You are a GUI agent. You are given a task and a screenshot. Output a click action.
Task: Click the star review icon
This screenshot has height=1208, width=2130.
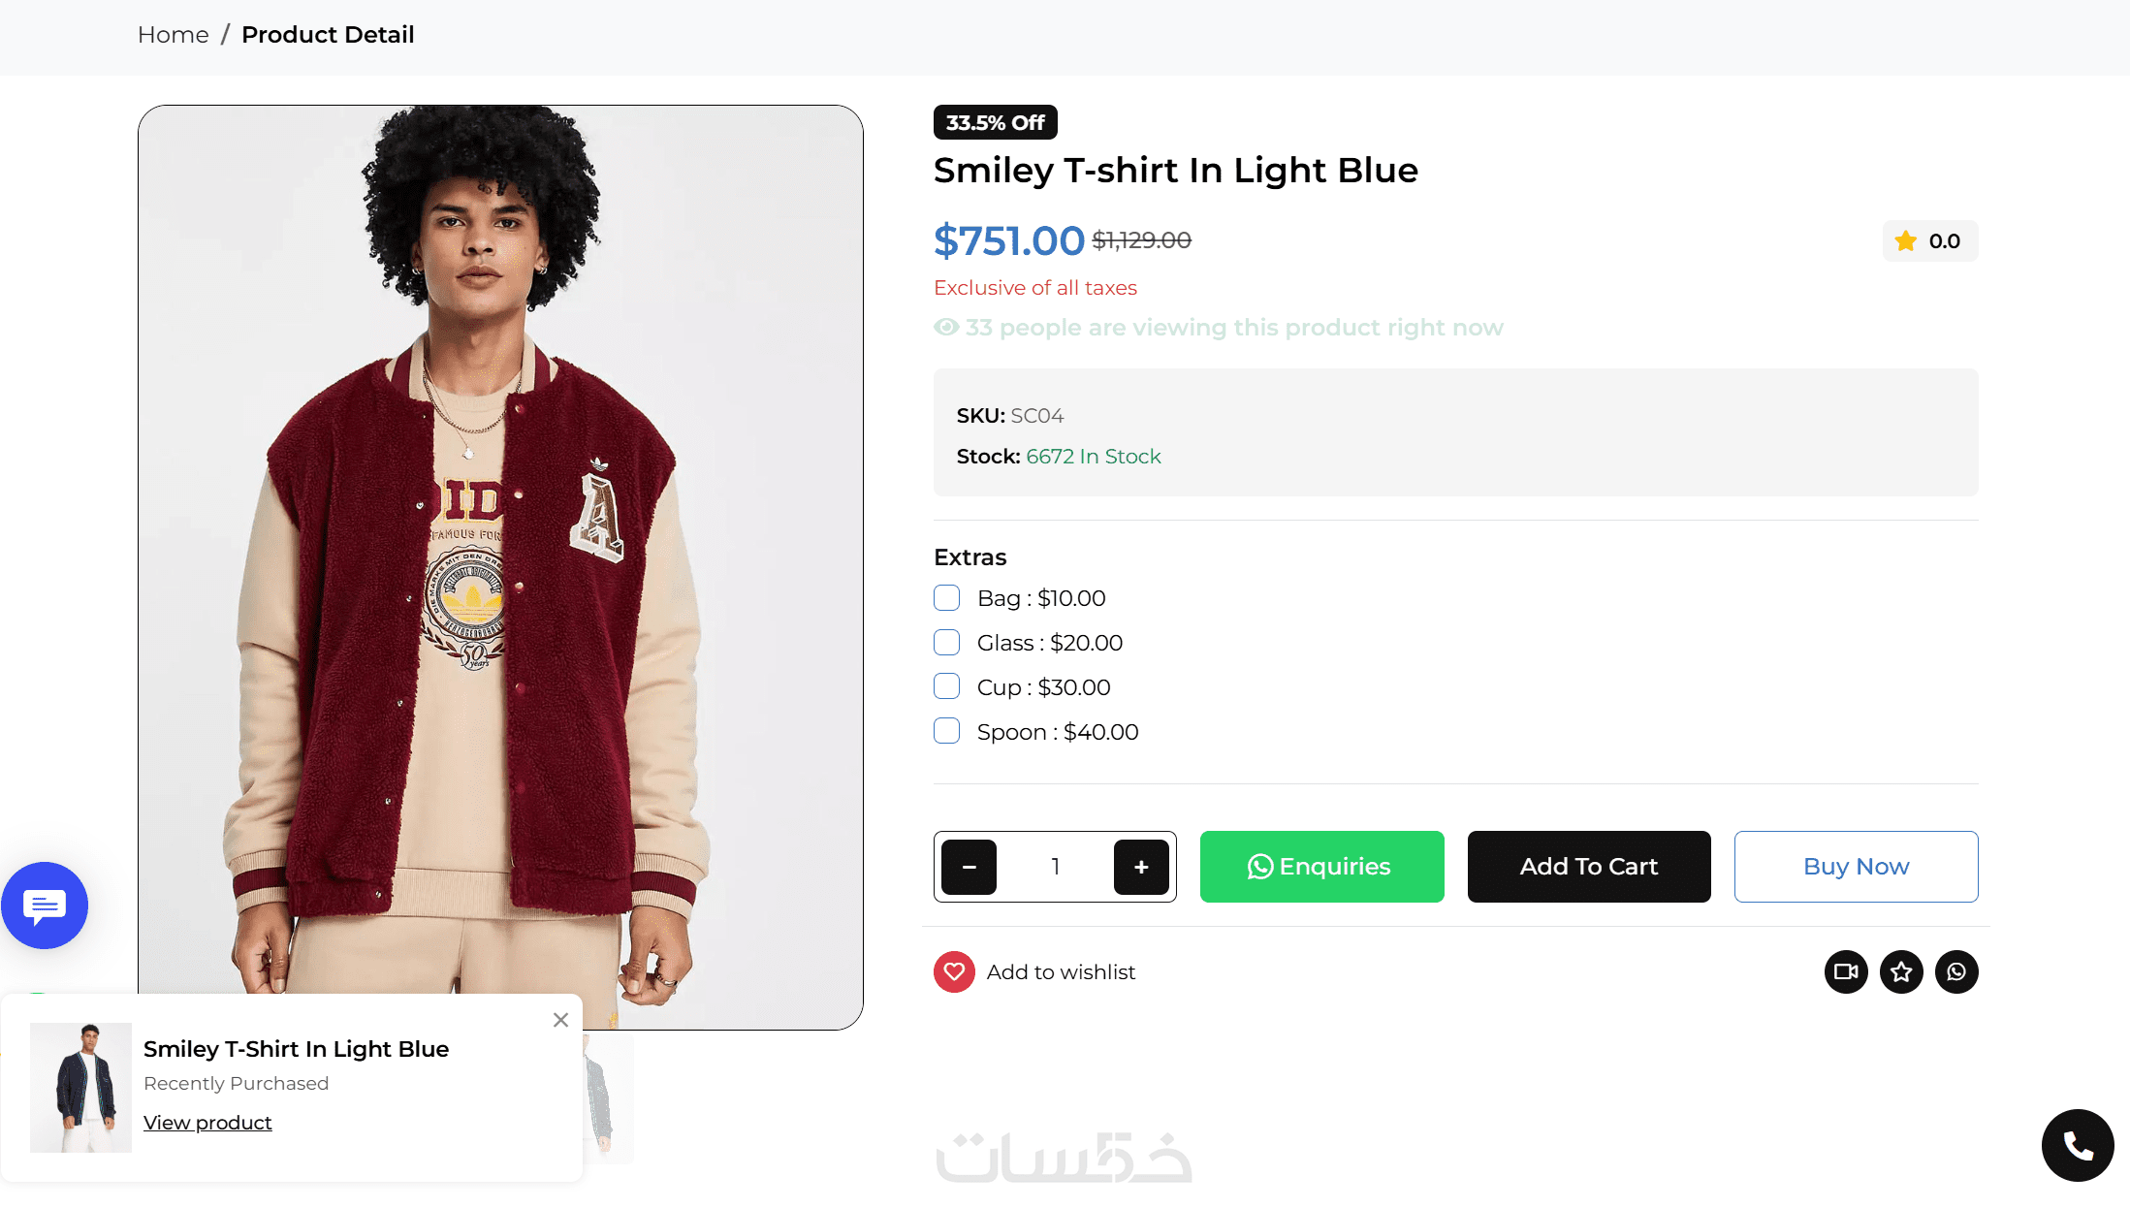click(x=1901, y=971)
